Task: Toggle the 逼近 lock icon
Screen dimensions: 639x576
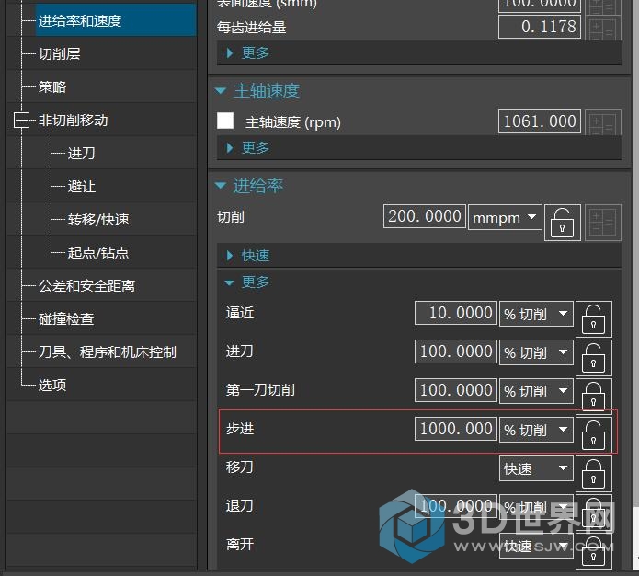Action: 593,319
